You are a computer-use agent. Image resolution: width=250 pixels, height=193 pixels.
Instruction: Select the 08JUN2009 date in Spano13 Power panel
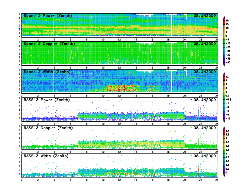[205, 15]
